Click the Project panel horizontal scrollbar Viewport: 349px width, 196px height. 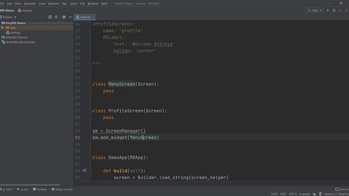[x=30, y=185]
